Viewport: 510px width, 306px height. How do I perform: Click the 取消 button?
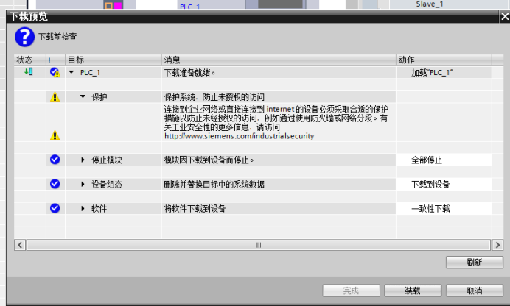click(474, 291)
